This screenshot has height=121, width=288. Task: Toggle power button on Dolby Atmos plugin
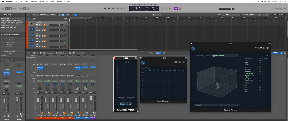193,49
